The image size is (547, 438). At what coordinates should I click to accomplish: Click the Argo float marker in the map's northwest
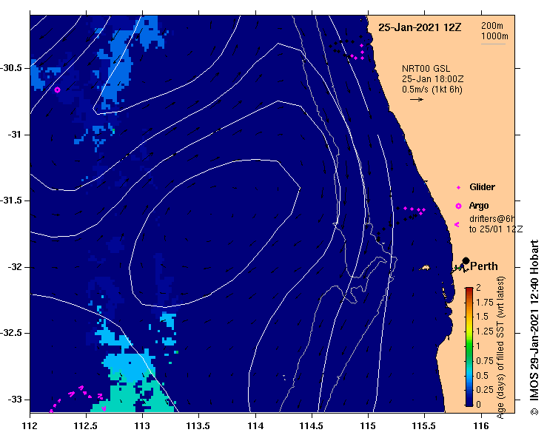pos(57,90)
